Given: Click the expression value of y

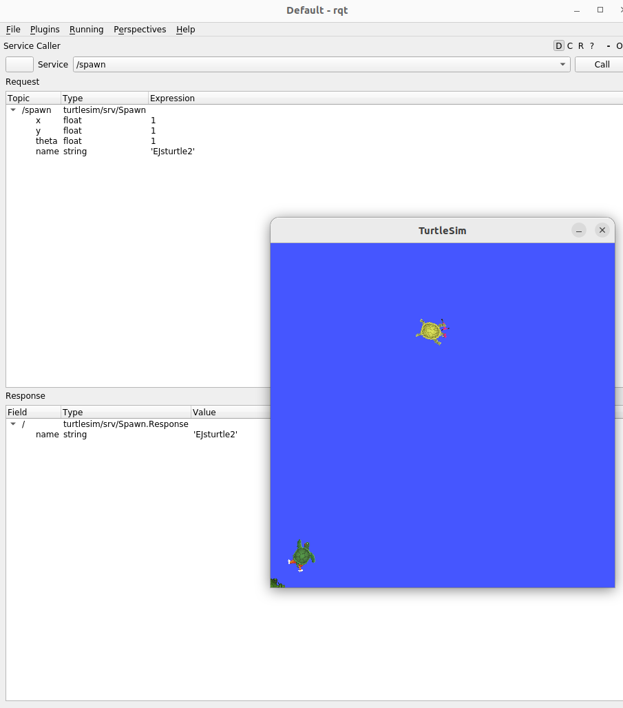Looking at the screenshot, I should (153, 130).
